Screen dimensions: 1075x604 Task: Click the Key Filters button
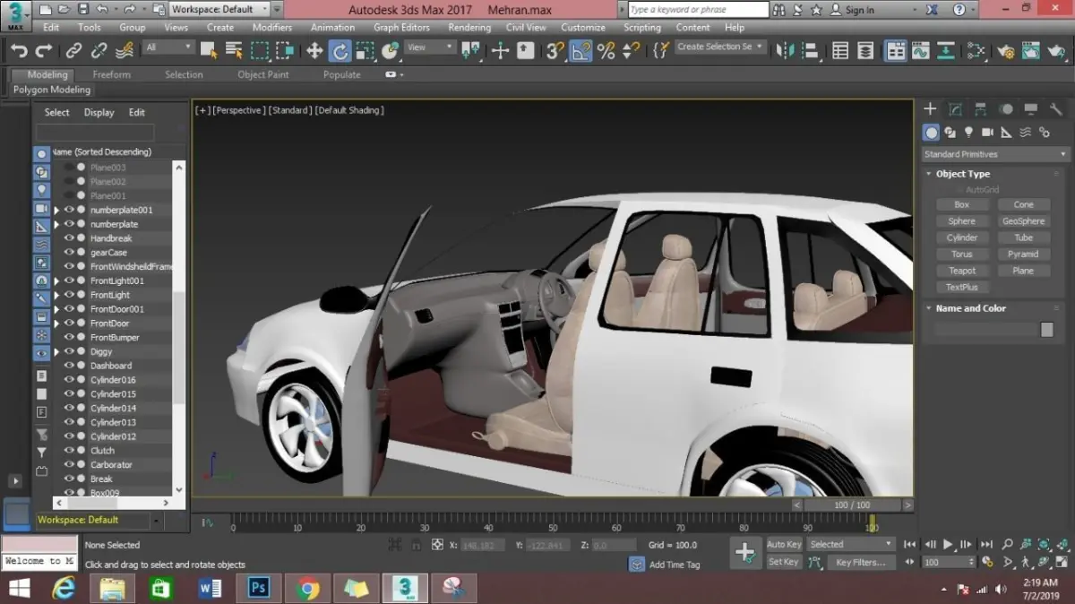point(860,563)
